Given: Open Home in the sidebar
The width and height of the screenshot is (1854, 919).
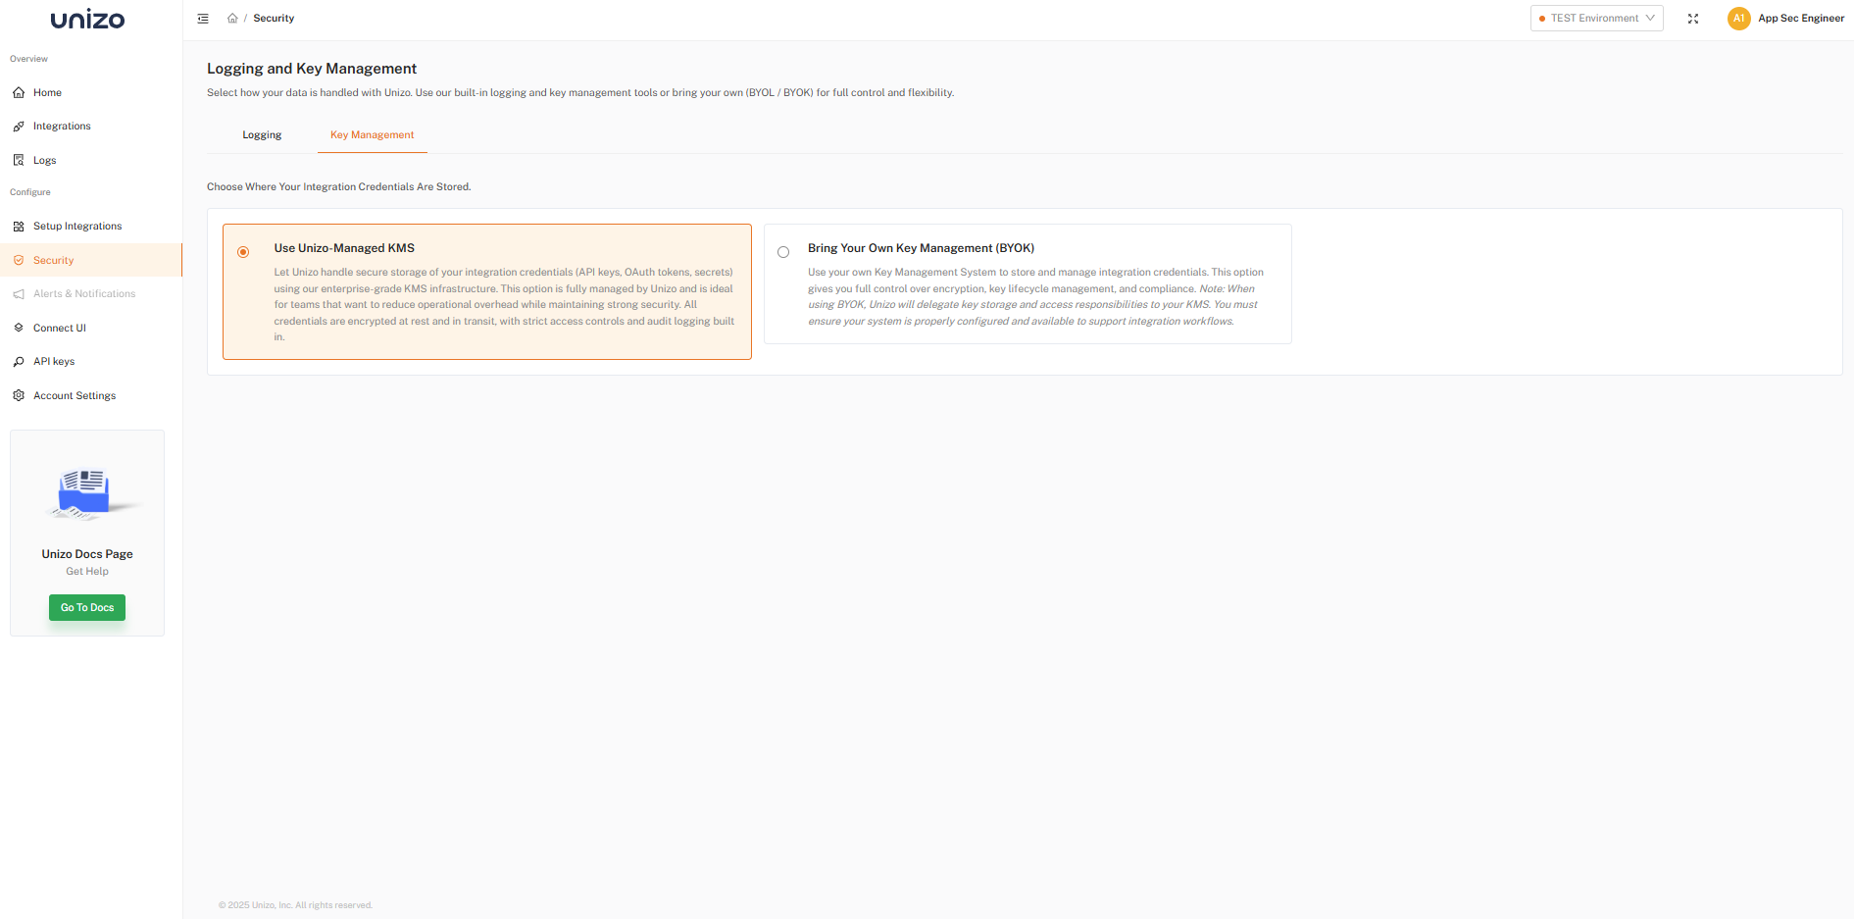Looking at the screenshot, I should pyautogui.click(x=91, y=92).
